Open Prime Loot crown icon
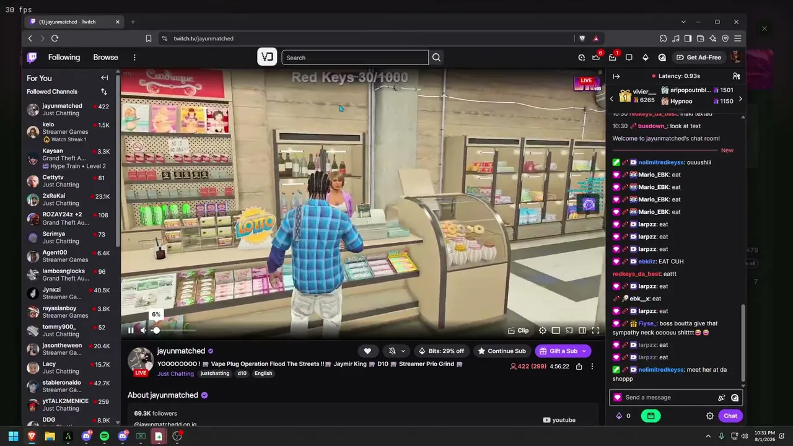793x446 pixels. [596, 58]
